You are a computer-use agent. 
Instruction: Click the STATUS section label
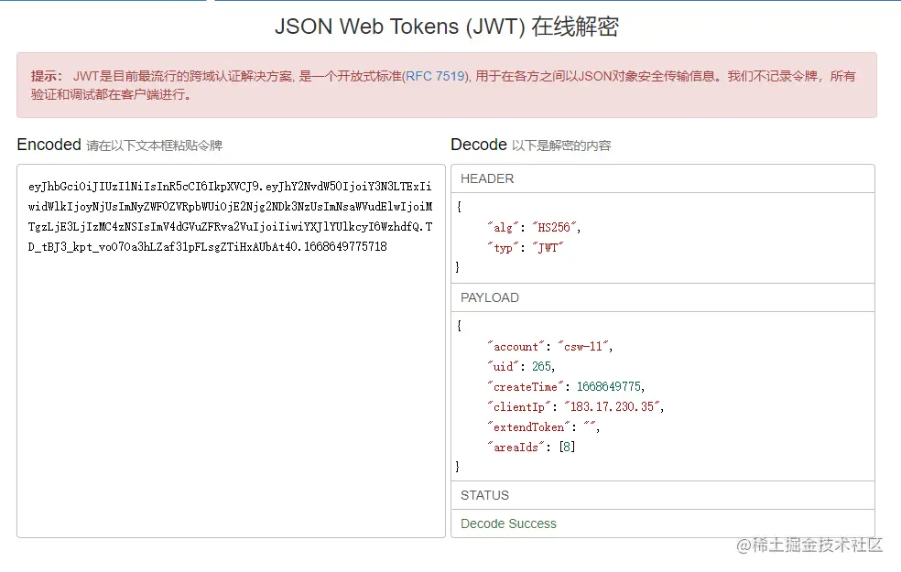(484, 495)
